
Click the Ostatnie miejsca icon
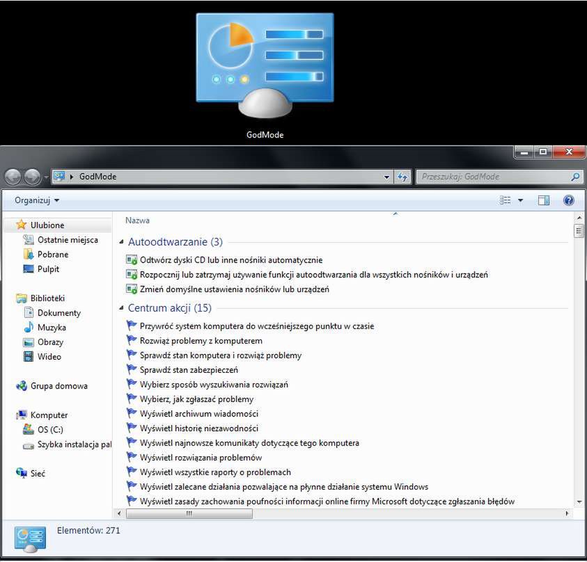(x=29, y=240)
